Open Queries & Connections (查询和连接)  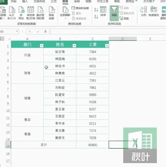(x=80, y=8)
